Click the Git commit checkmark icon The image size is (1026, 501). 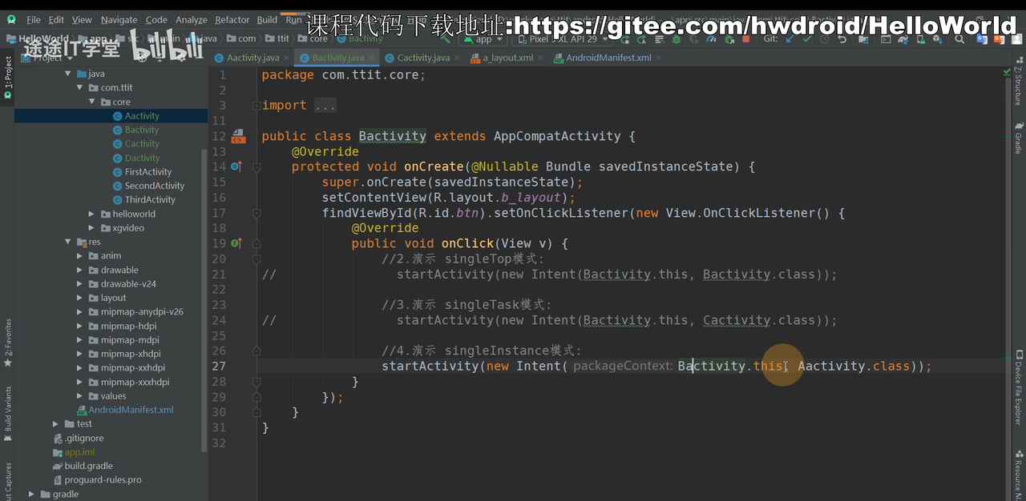pyautogui.click(x=807, y=38)
